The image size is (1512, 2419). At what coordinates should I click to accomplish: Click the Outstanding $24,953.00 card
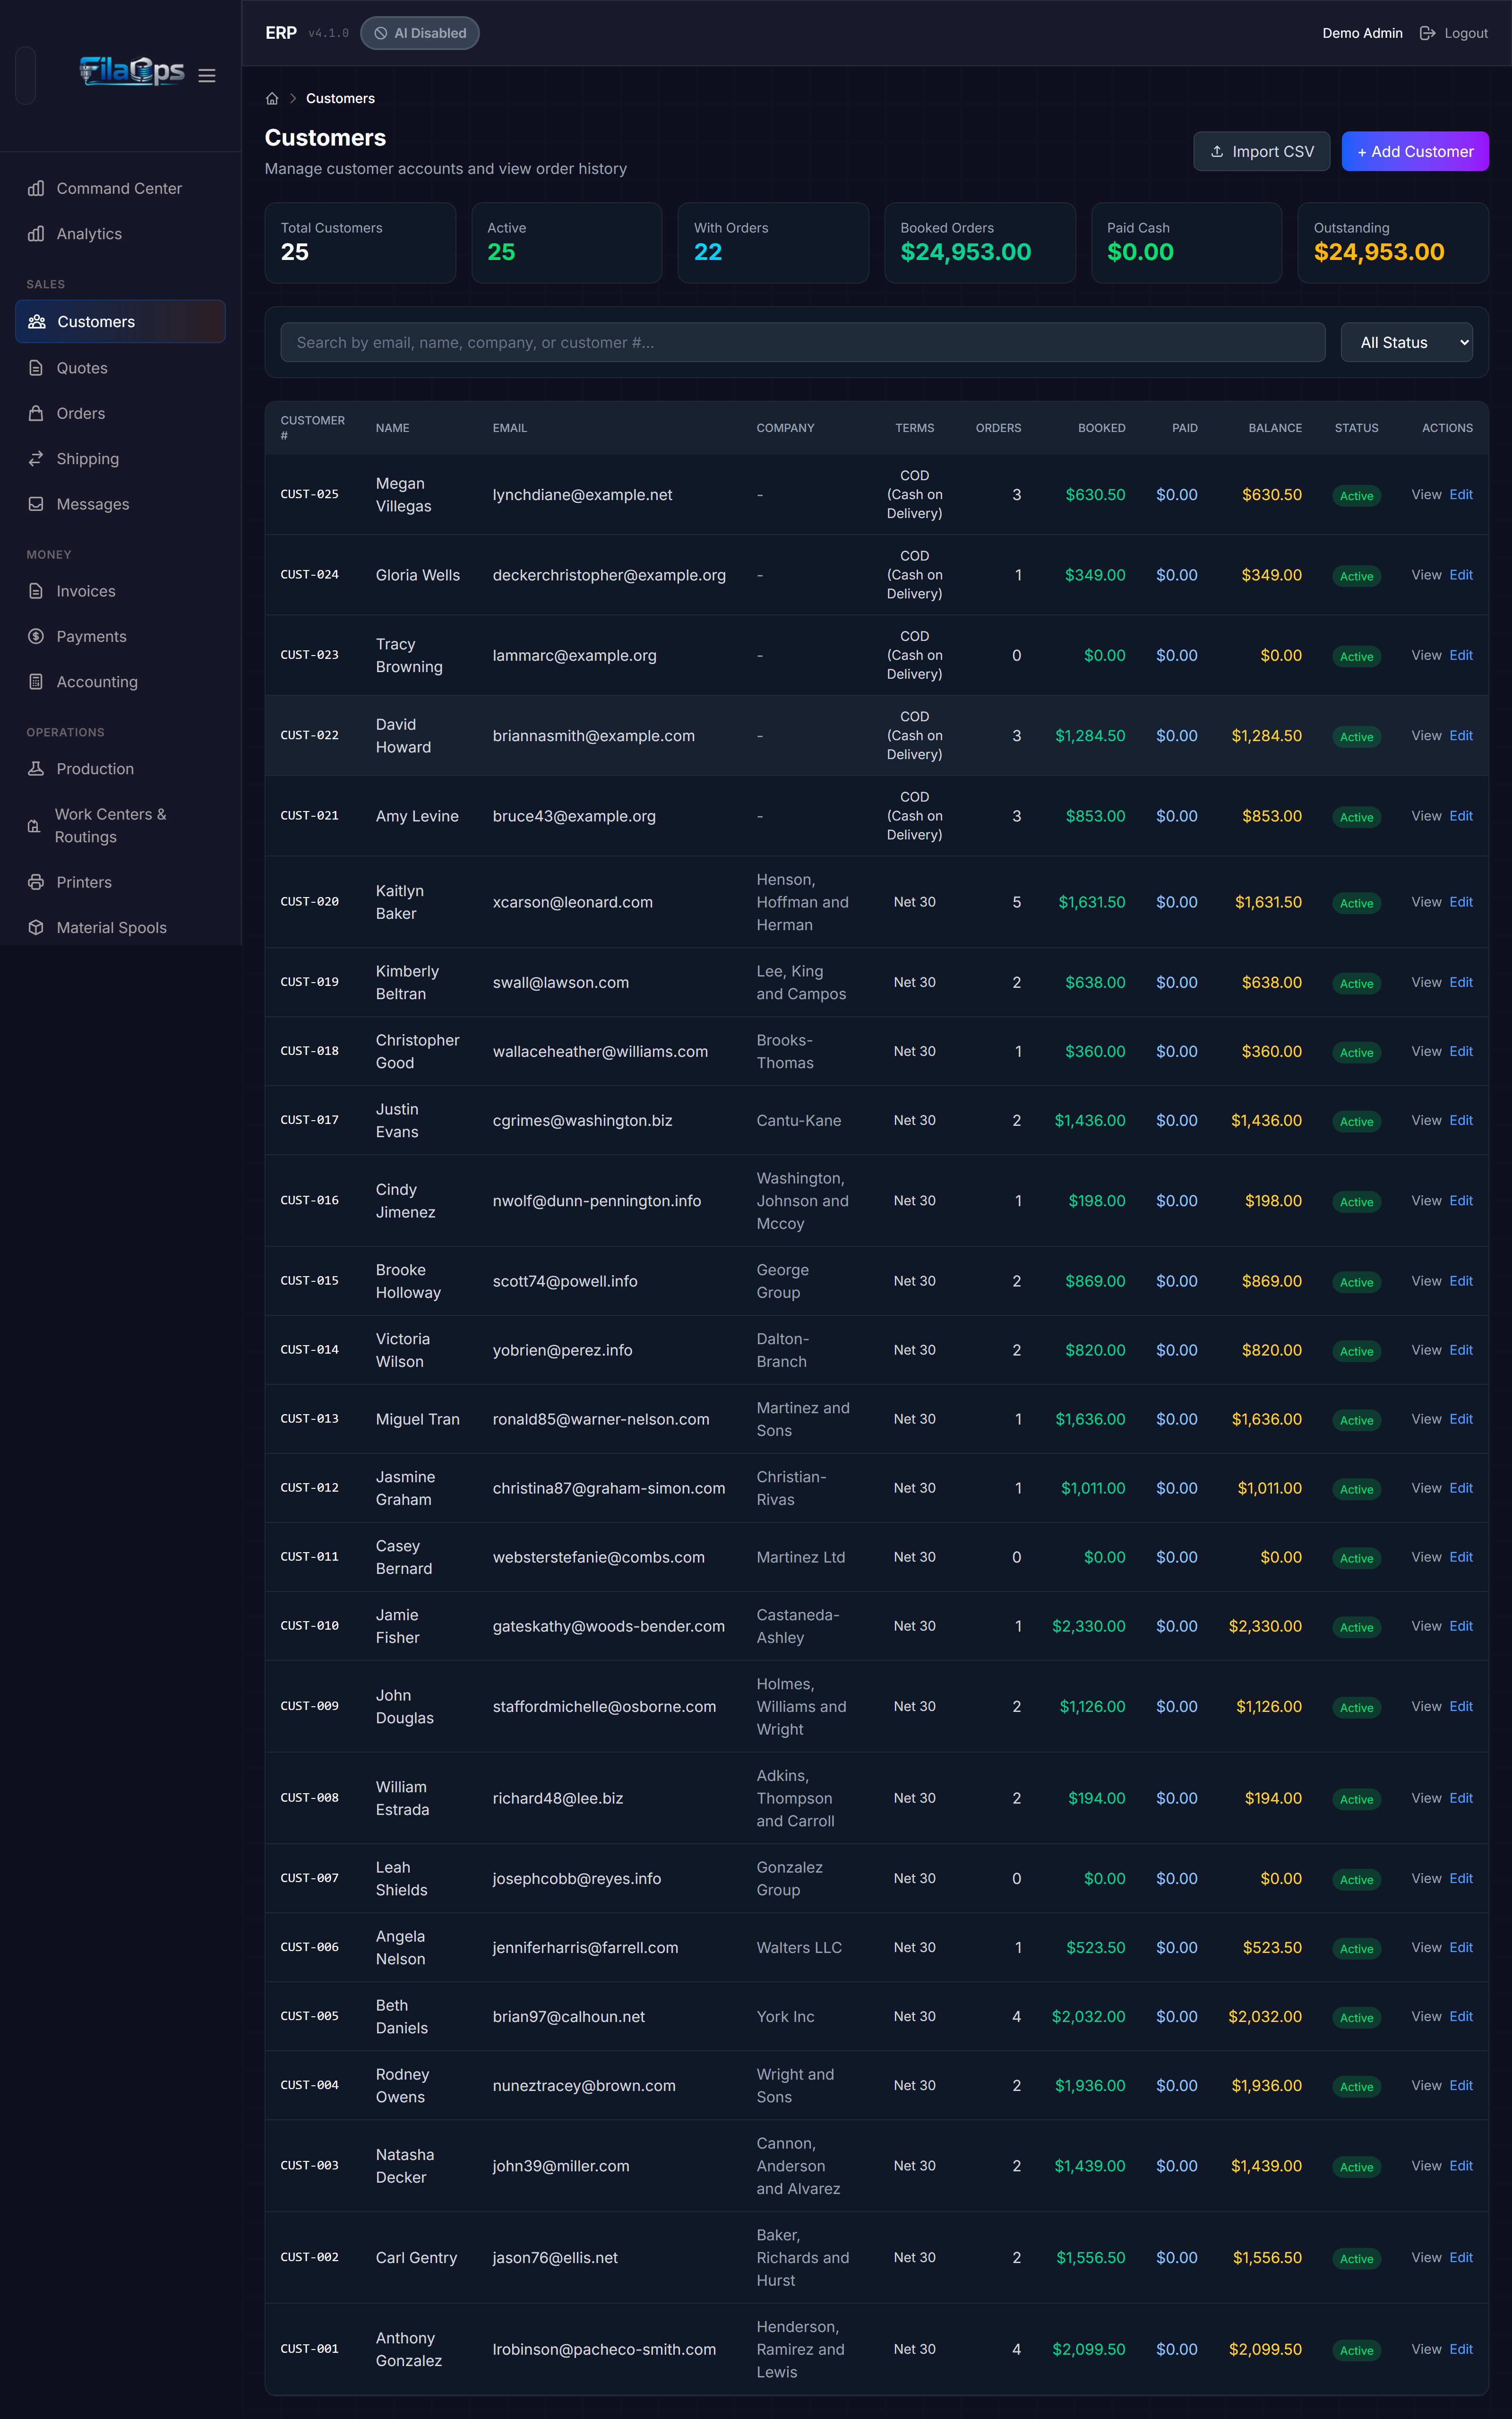(1392, 243)
